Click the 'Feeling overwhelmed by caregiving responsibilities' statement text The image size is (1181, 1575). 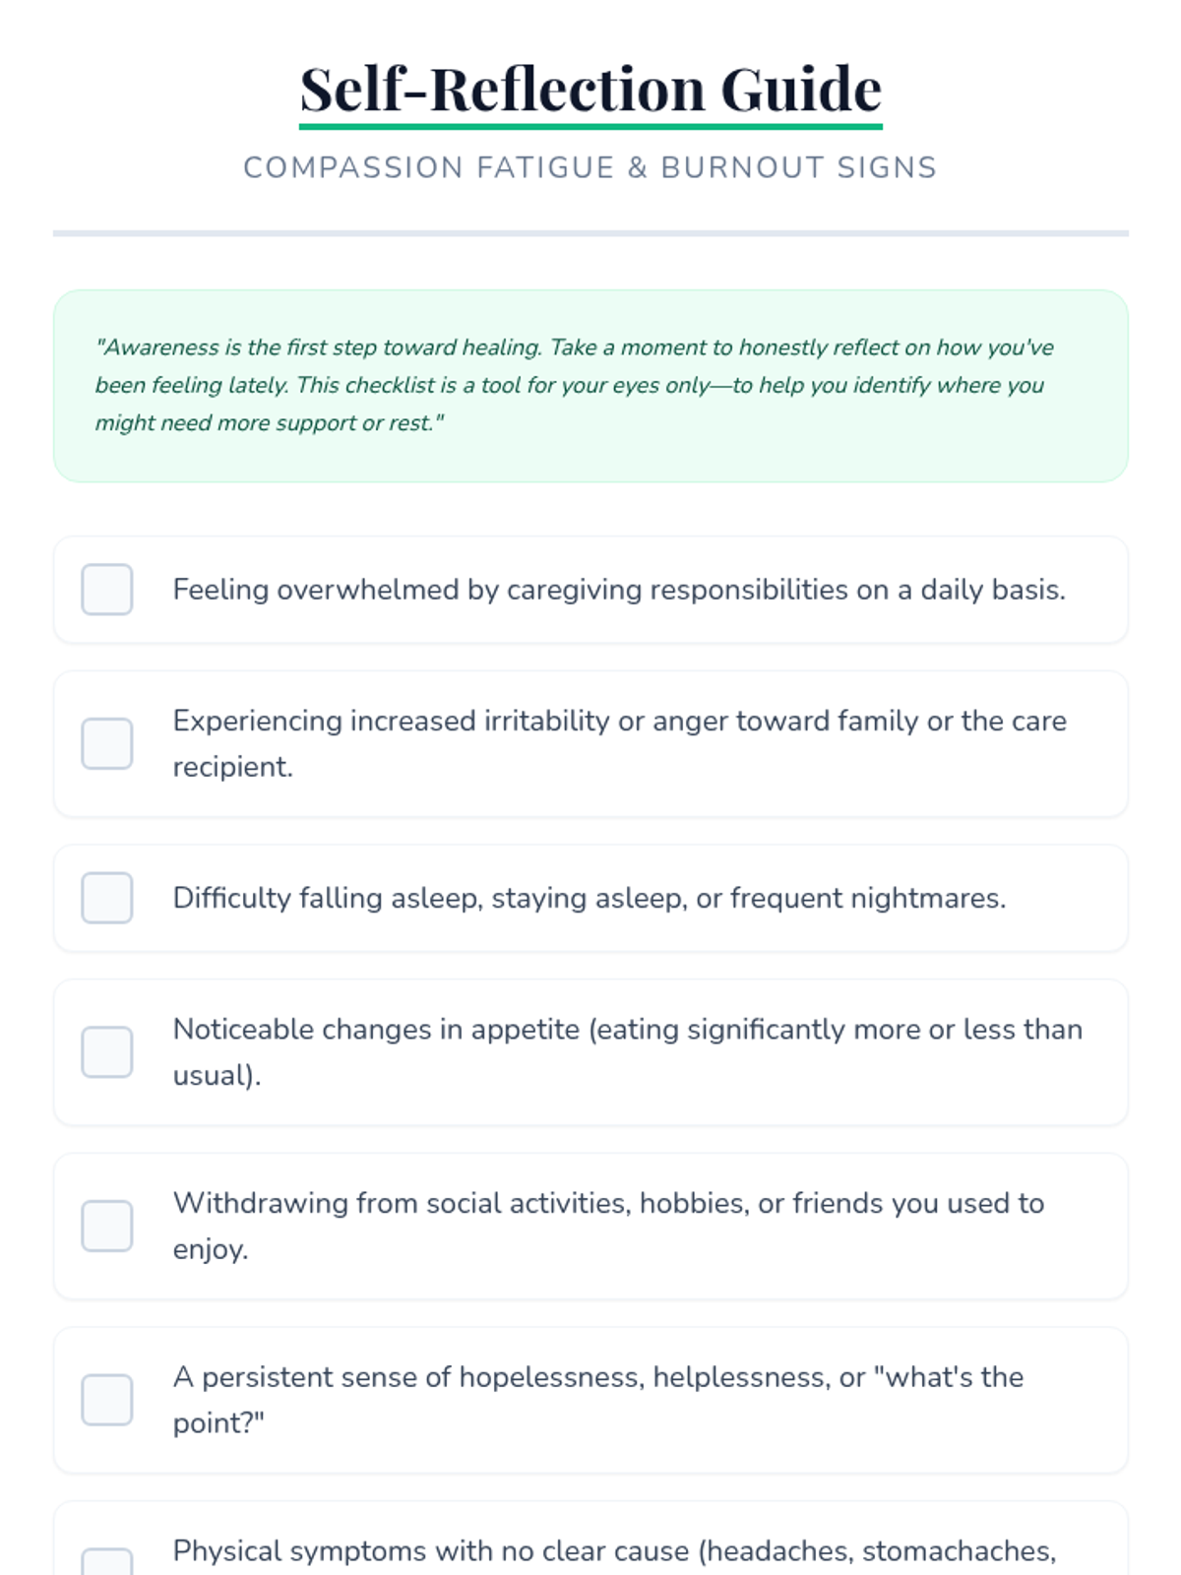point(618,590)
